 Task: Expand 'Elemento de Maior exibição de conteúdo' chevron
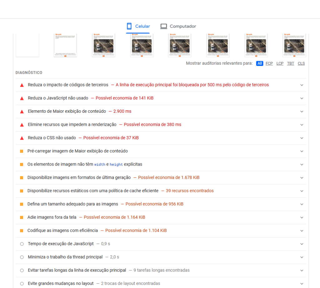point(302,112)
